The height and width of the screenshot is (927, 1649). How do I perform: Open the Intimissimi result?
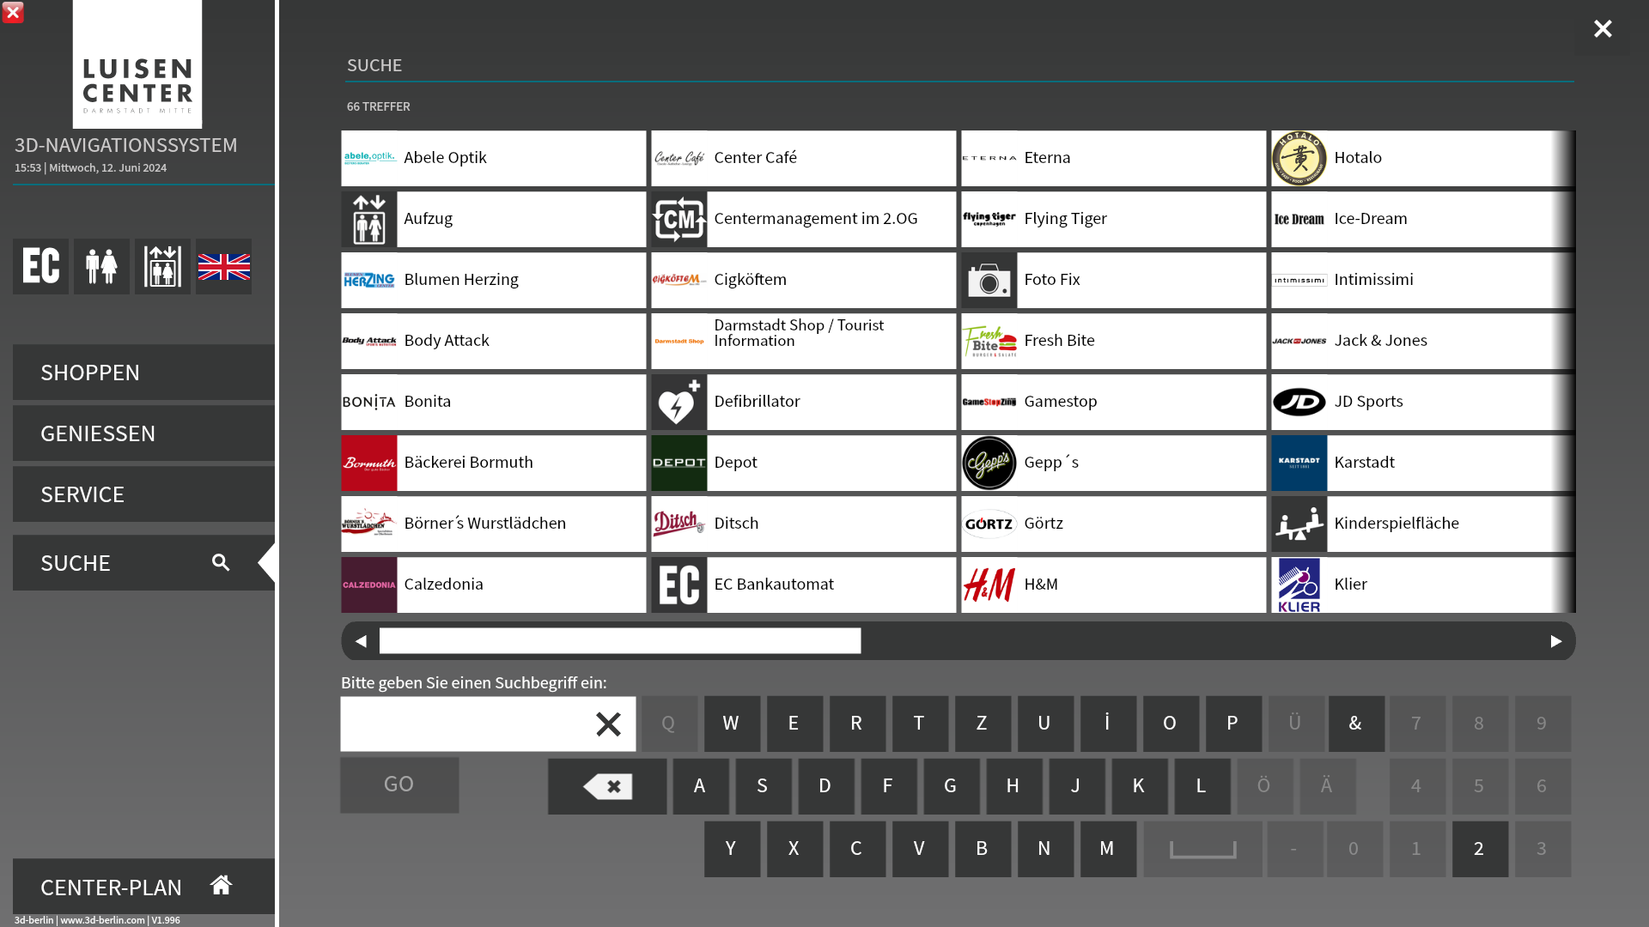(x=1423, y=280)
